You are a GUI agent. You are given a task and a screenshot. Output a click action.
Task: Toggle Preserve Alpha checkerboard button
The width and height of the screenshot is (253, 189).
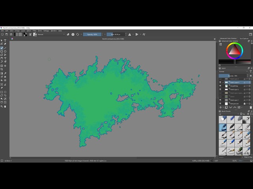(73, 34)
